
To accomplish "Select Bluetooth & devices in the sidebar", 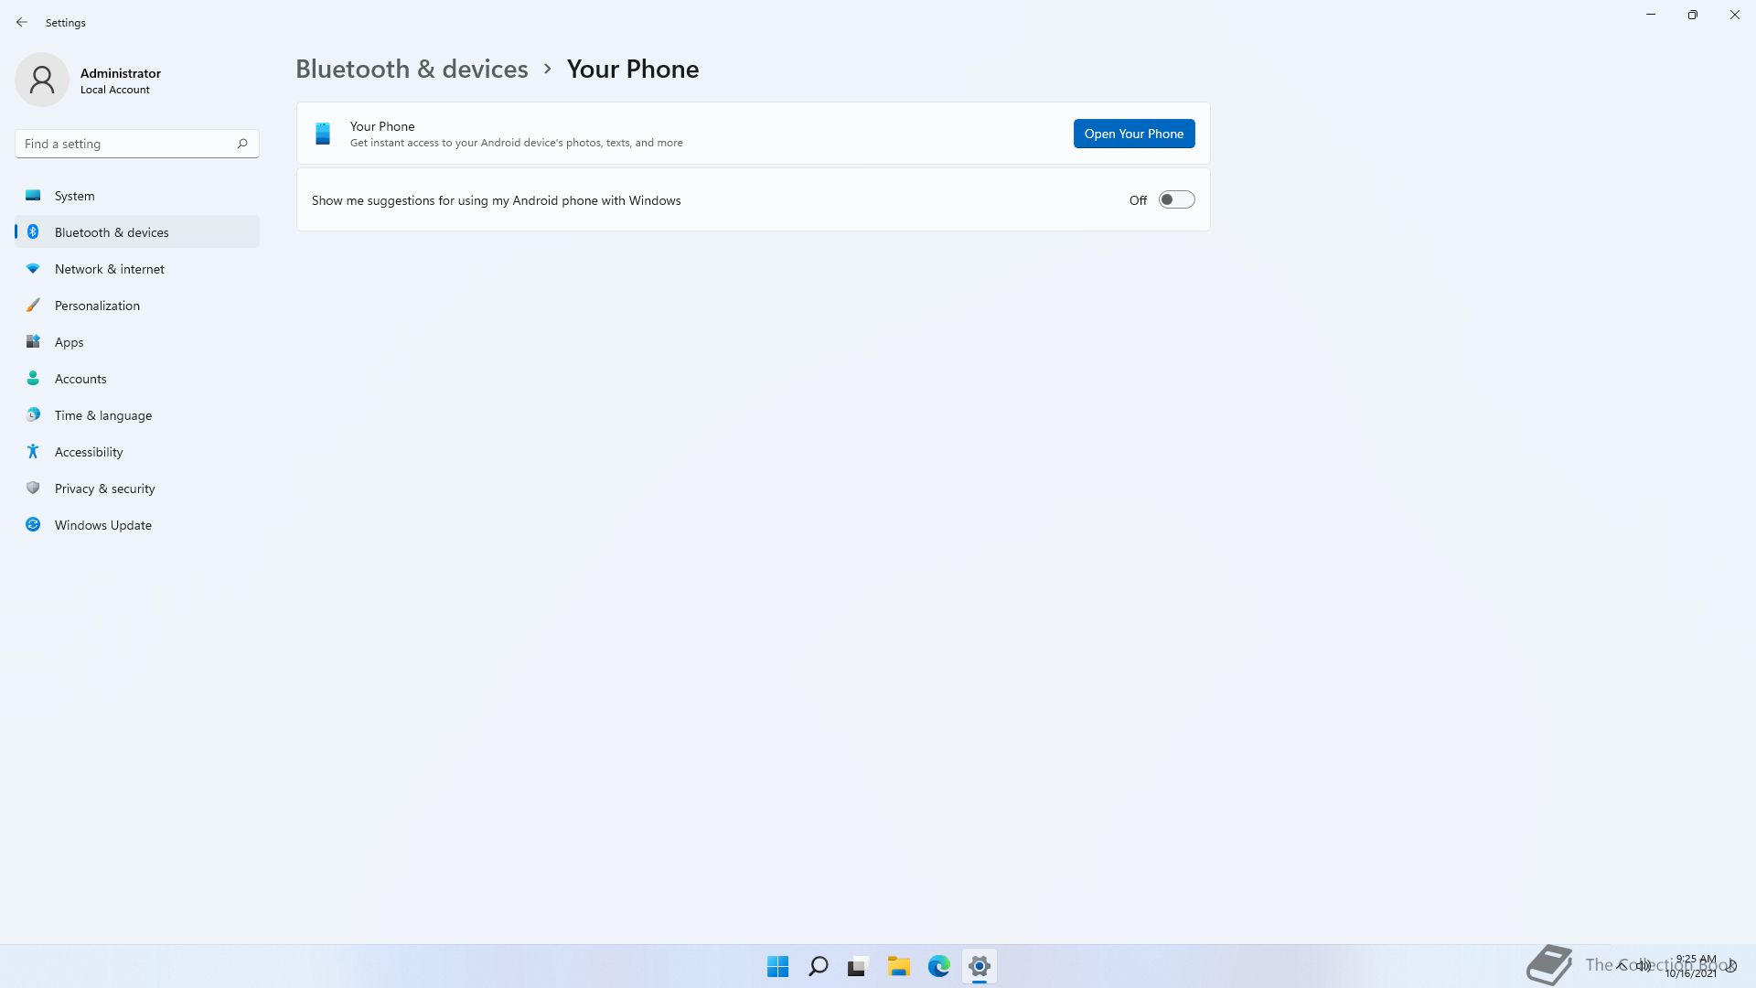I will 137,232.
